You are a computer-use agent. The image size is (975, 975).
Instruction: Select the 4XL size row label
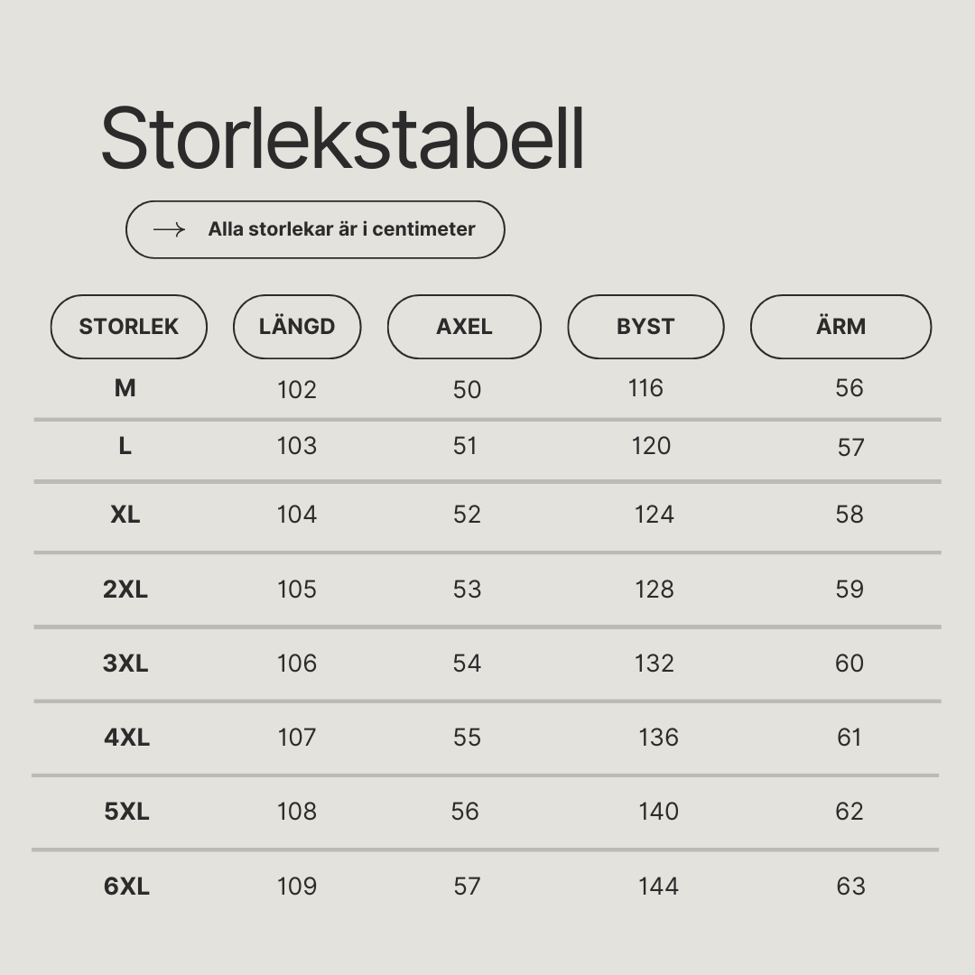pos(127,737)
